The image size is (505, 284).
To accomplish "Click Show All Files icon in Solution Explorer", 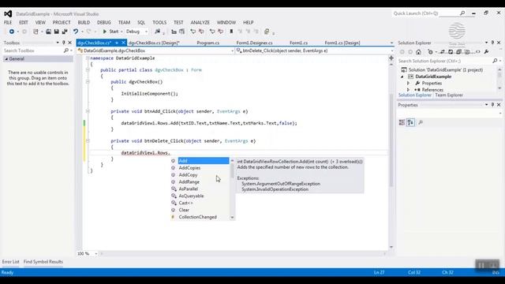I will pos(467,52).
